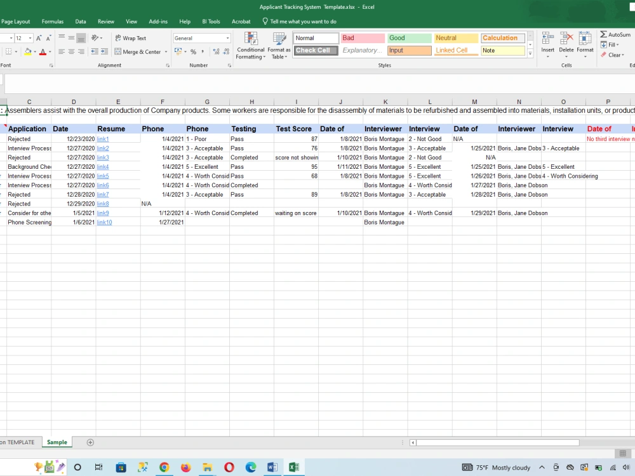Center text horizontally
Viewport: 635px width, 476px height.
pos(71,52)
